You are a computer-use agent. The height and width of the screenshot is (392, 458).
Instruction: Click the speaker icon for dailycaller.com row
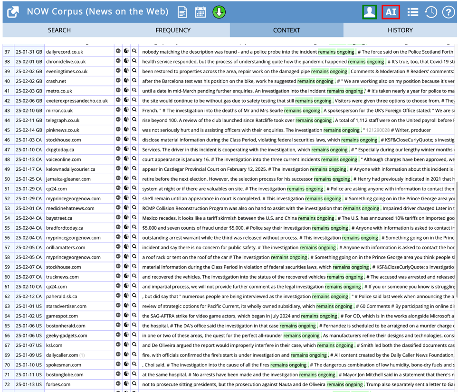pos(118,354)
